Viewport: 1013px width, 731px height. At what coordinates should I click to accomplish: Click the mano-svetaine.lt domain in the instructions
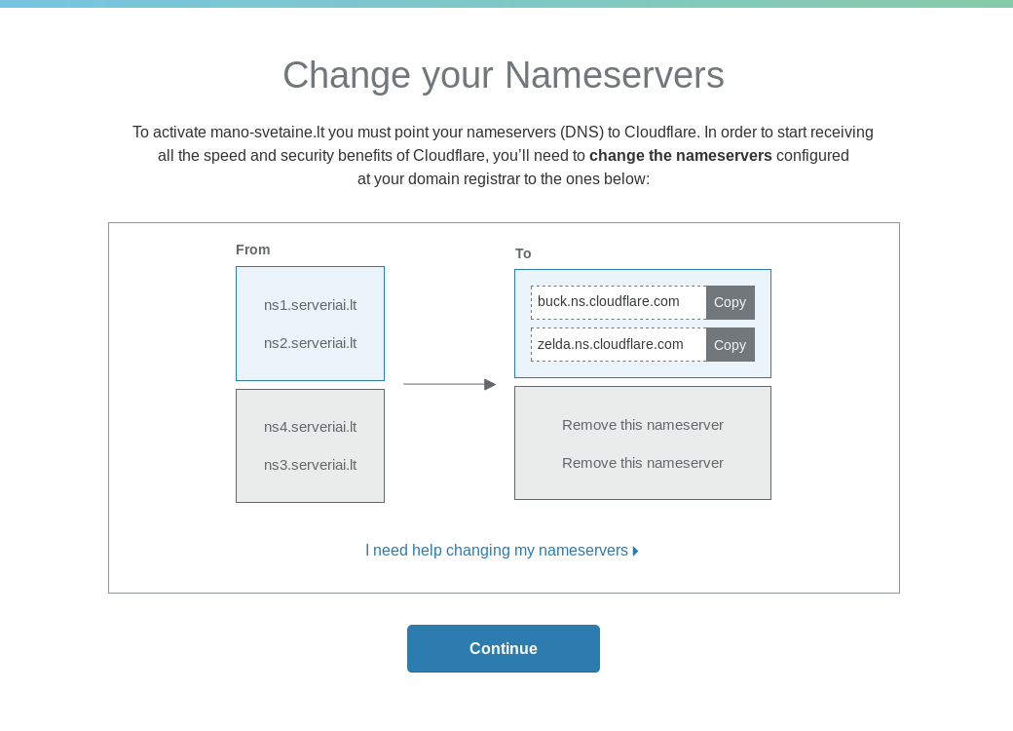coord(270,133)
